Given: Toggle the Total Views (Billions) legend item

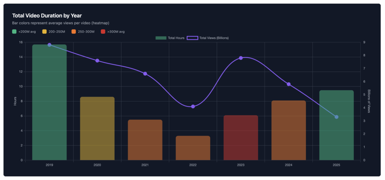Looking at the screenshot, I should 208,38.
